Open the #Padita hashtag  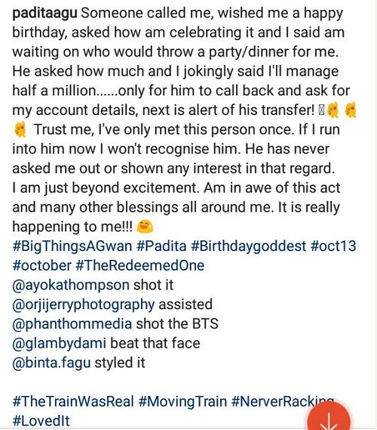161,246
